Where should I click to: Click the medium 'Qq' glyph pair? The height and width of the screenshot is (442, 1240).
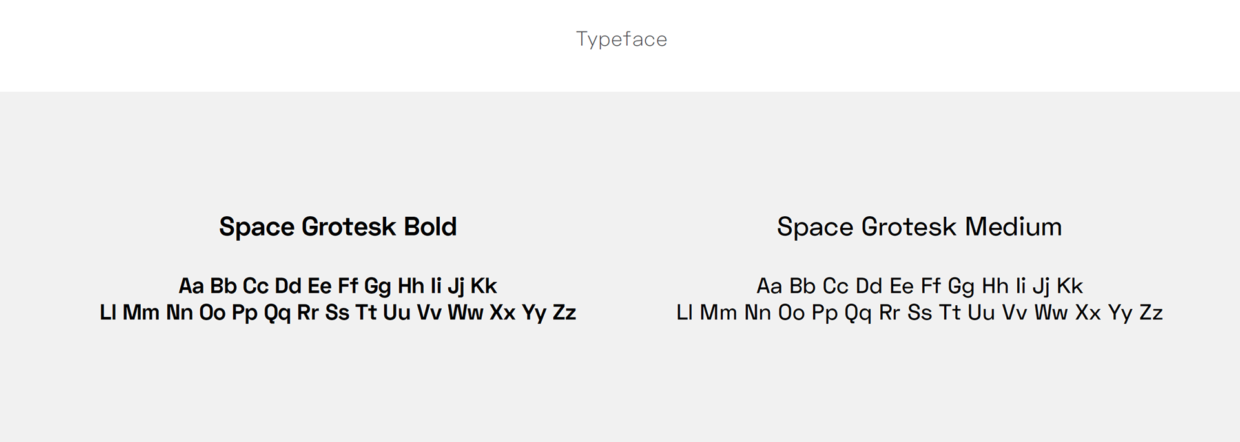[x=858, y=314]
